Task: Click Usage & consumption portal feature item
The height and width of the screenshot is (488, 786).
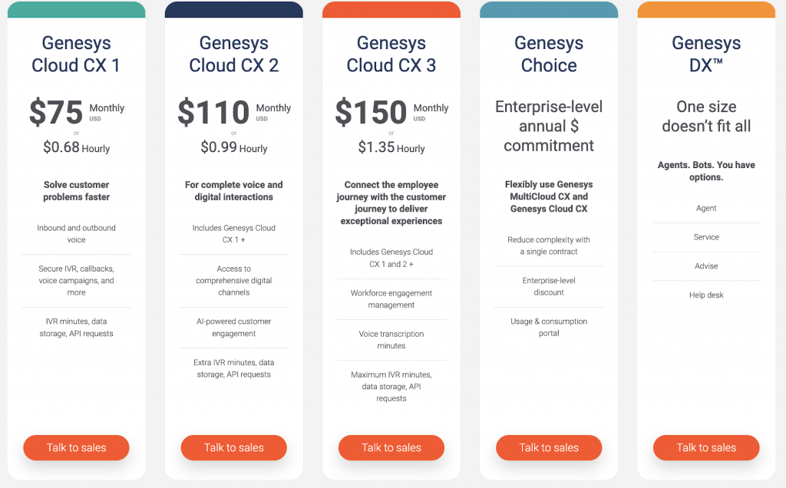Action: tap(548, 328)
